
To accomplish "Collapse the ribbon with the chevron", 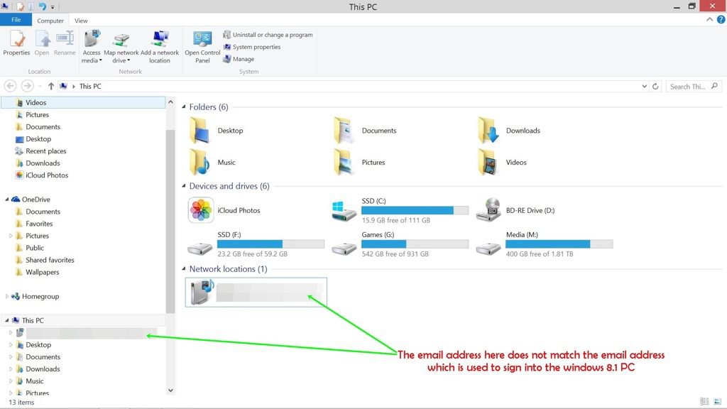I will [709, 19].
